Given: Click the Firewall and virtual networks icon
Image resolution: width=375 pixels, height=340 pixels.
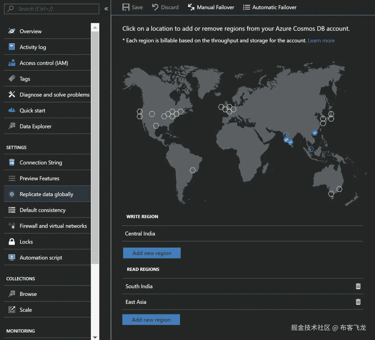Looking at the screenshot, I should click(12, 226).
